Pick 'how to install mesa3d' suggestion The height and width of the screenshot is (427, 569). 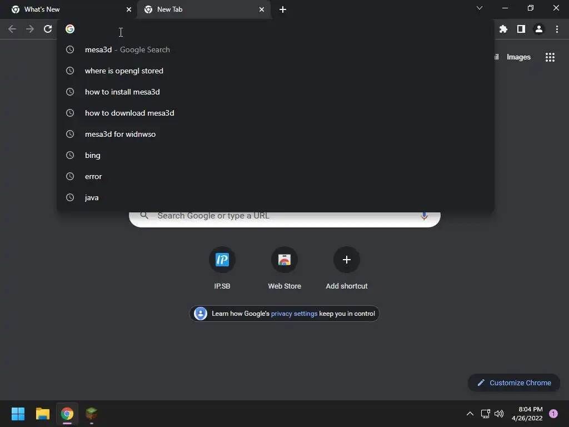tap(276, 92)
